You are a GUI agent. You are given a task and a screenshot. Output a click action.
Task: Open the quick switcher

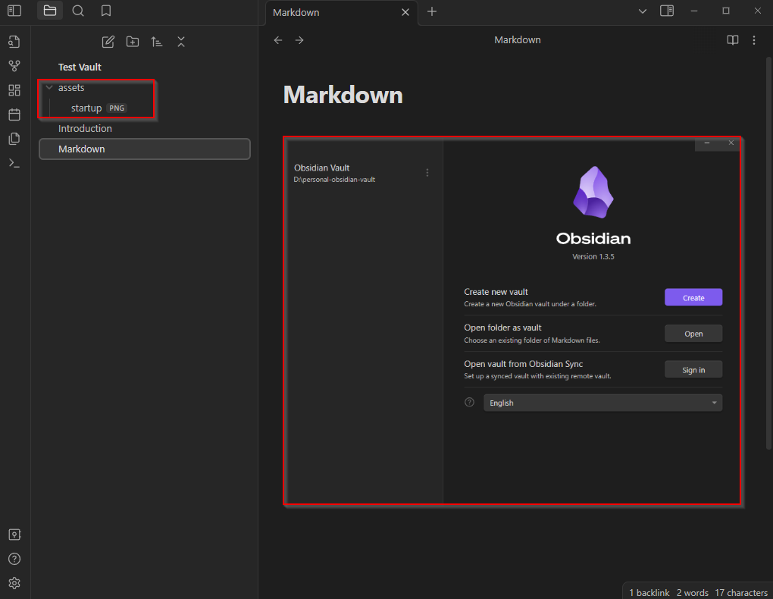click(x=14, y=42)
